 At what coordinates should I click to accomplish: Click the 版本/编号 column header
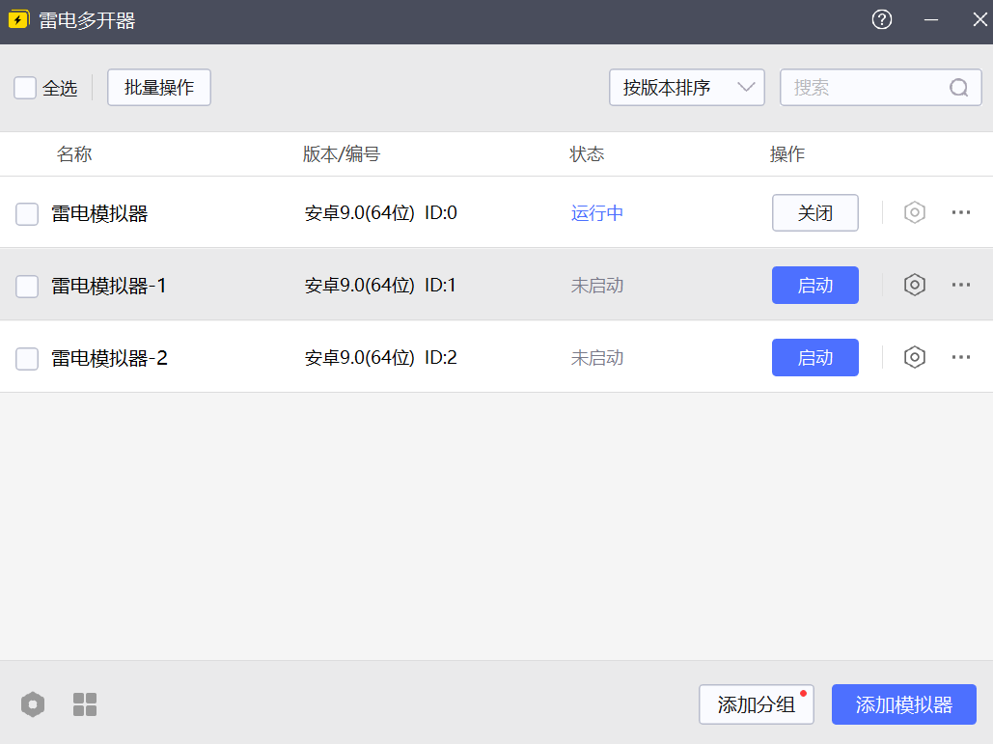click(342, 153)
